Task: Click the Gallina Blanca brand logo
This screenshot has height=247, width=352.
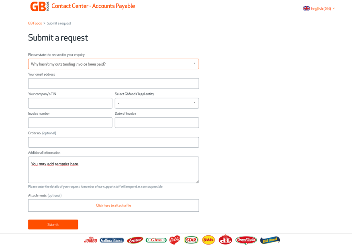Action: [112, 240]
